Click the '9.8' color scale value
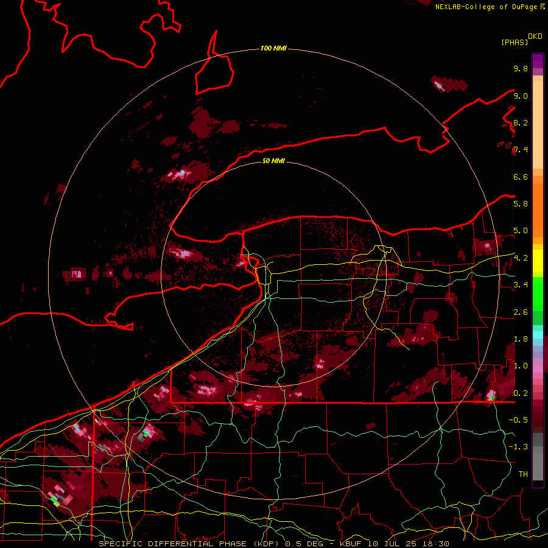Image resolution: width=548 pixels, height=548 pixels. 521,68
